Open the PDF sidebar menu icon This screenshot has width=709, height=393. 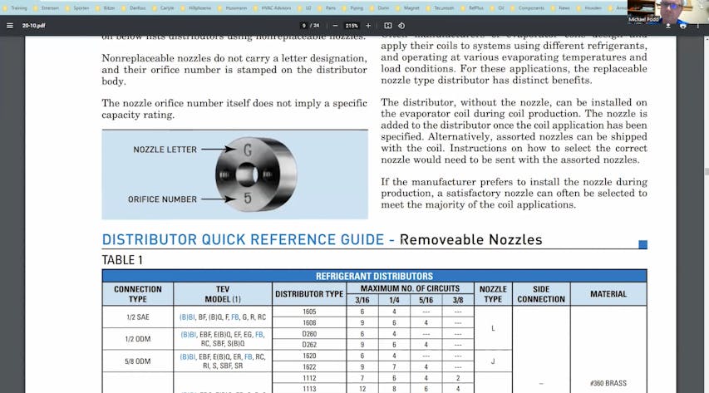10,26
